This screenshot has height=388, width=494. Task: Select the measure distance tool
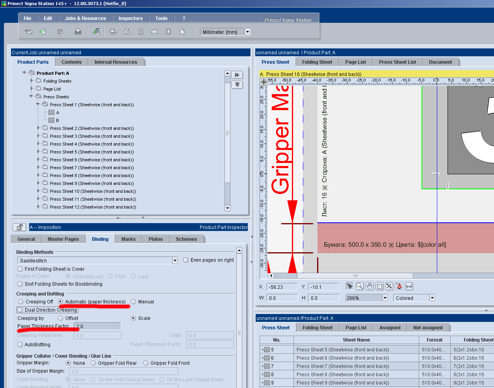coord(409,286)
